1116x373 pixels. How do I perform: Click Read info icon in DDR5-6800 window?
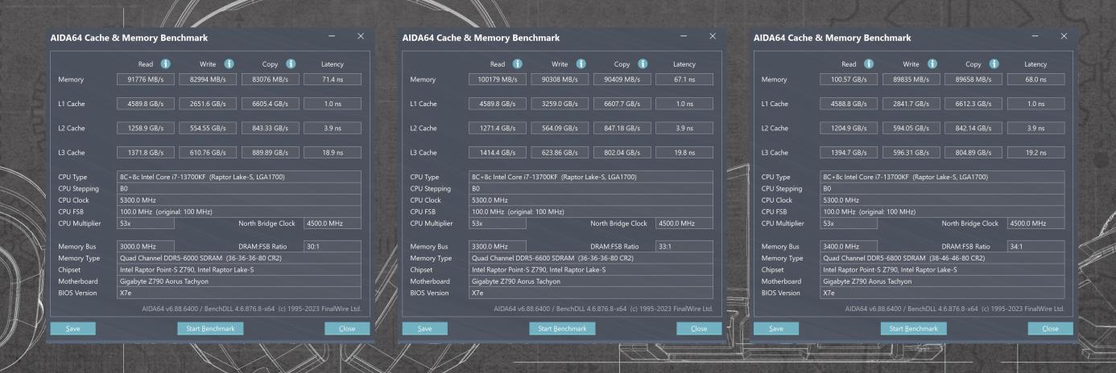coord(868,64)
